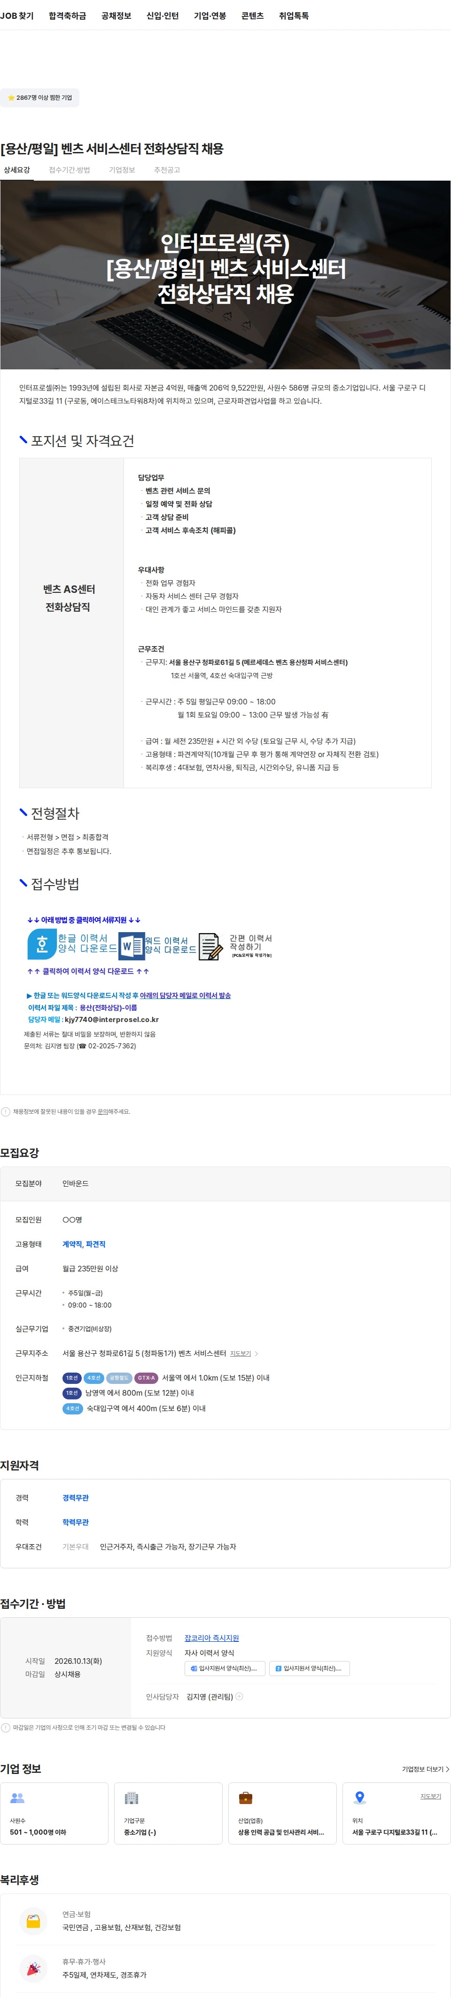Image resolution: width=451 pixels, height=1997 pixels.
Task: Switch to the 추천공고 tab
Action: (166, 170)
